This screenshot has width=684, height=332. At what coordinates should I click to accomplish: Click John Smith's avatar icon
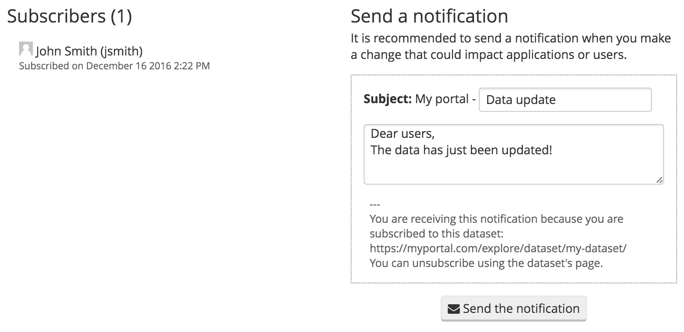point(26,49)
